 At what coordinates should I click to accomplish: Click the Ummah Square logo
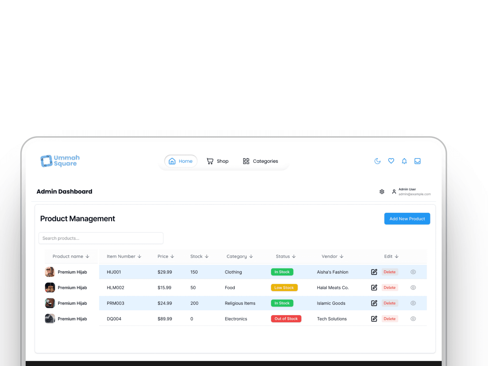60,161
